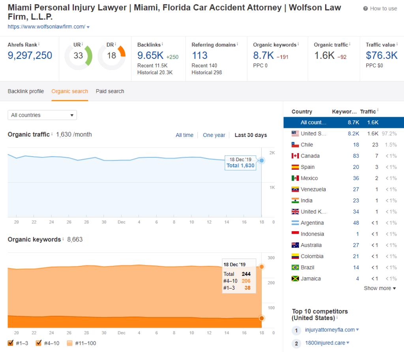Click the Traffic column info icon
Image resolution: width=404 pixels, height=352 pixels.
pos(378,110)
